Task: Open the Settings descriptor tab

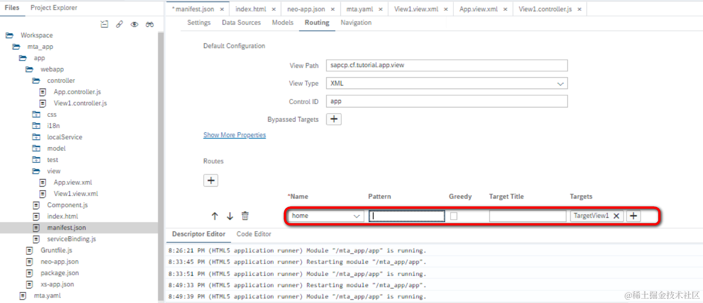Action: point(199,23)
